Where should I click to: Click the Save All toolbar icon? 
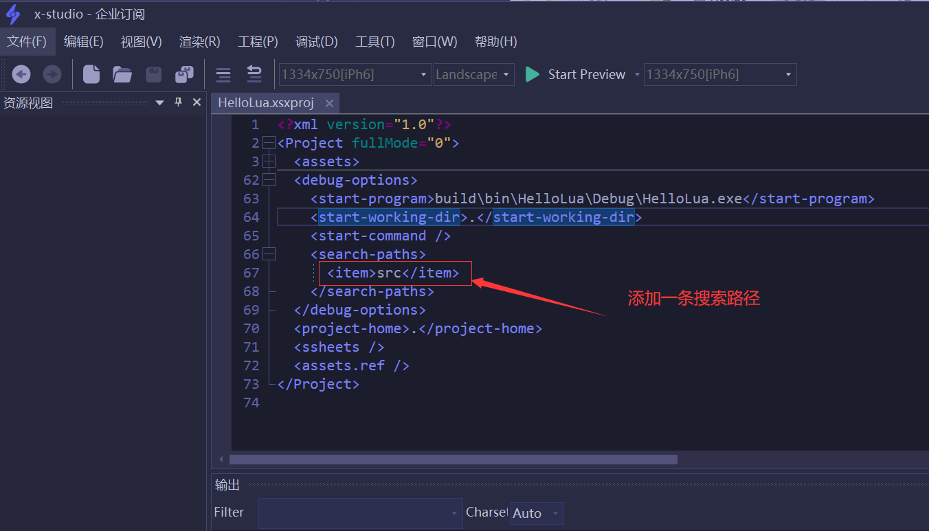click(x=184, y=74)
